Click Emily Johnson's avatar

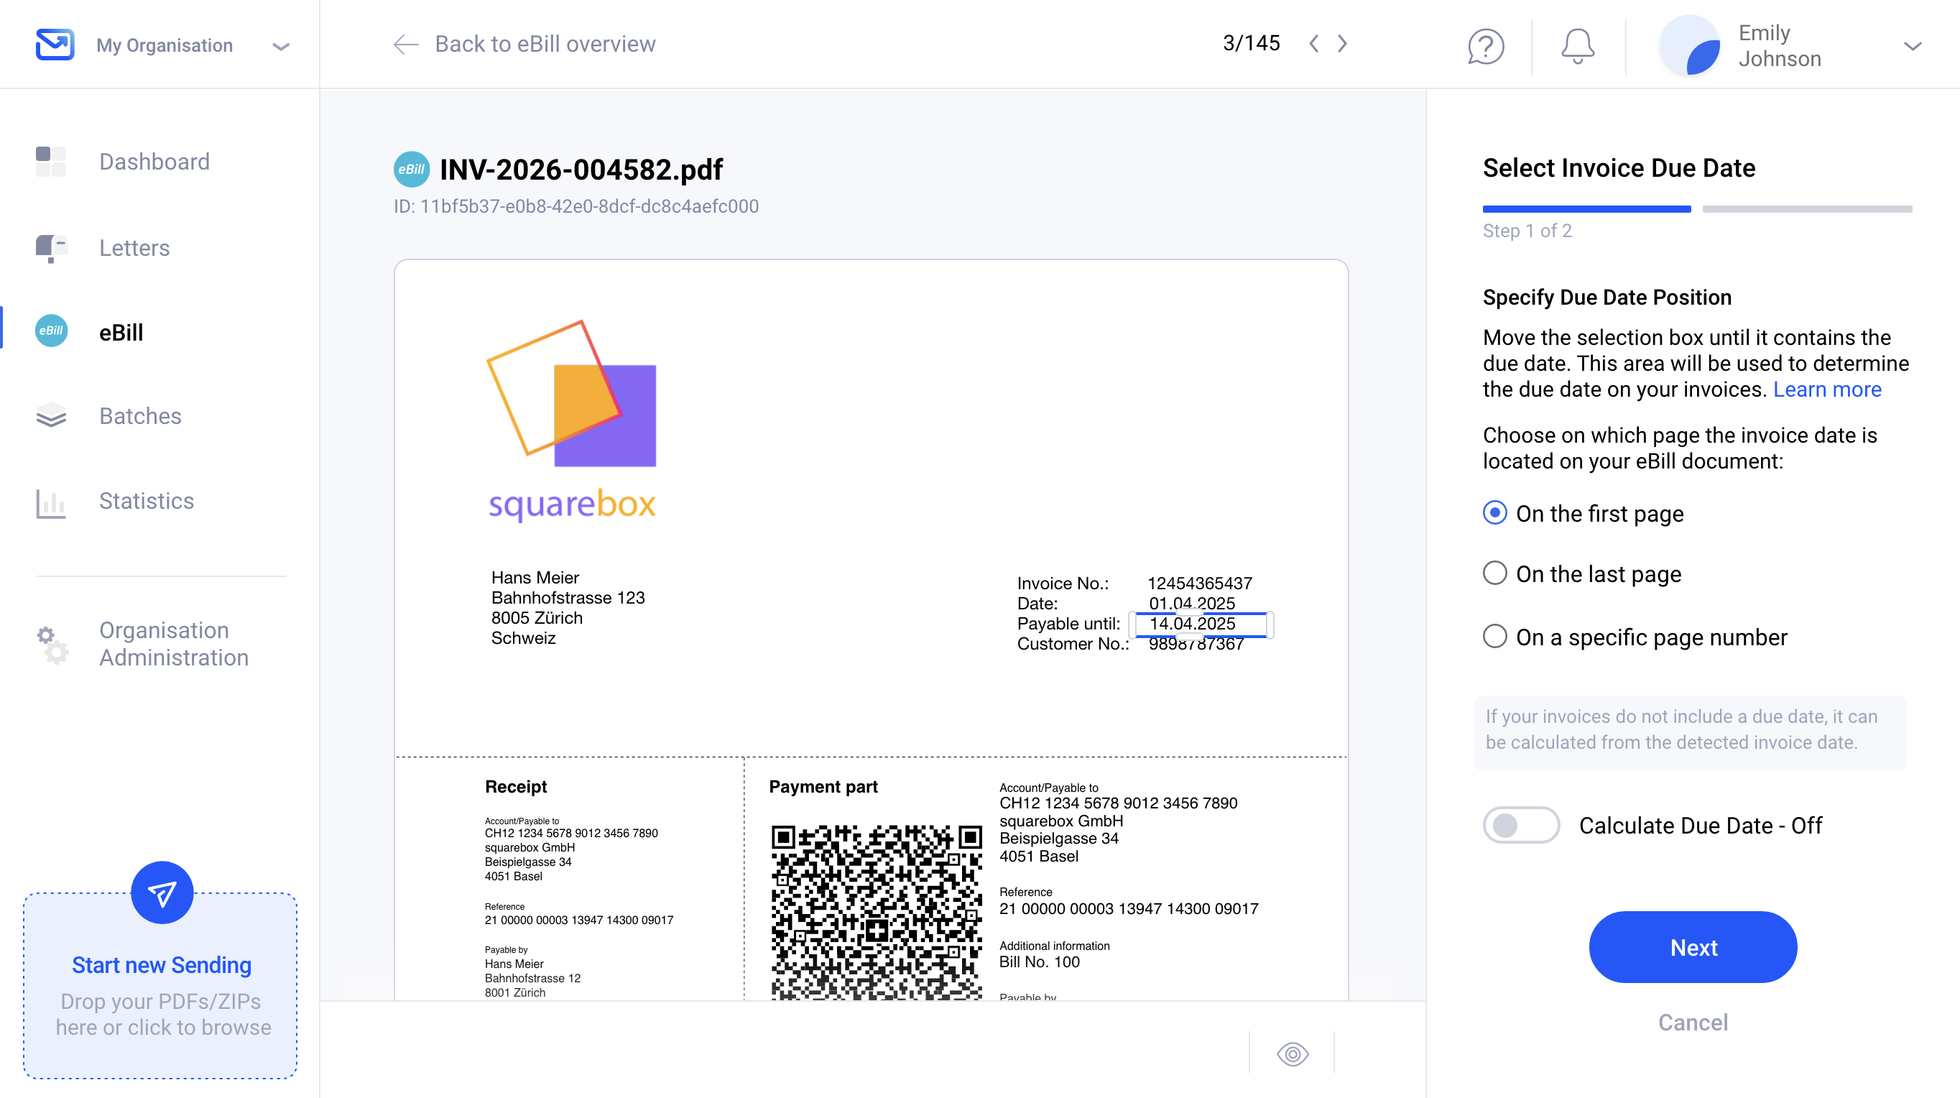1690,46
